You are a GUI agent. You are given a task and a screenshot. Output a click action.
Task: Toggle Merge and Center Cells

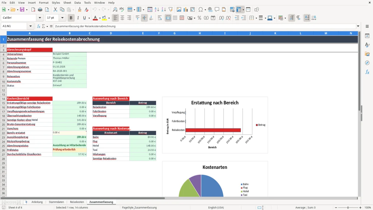point(168,18)
